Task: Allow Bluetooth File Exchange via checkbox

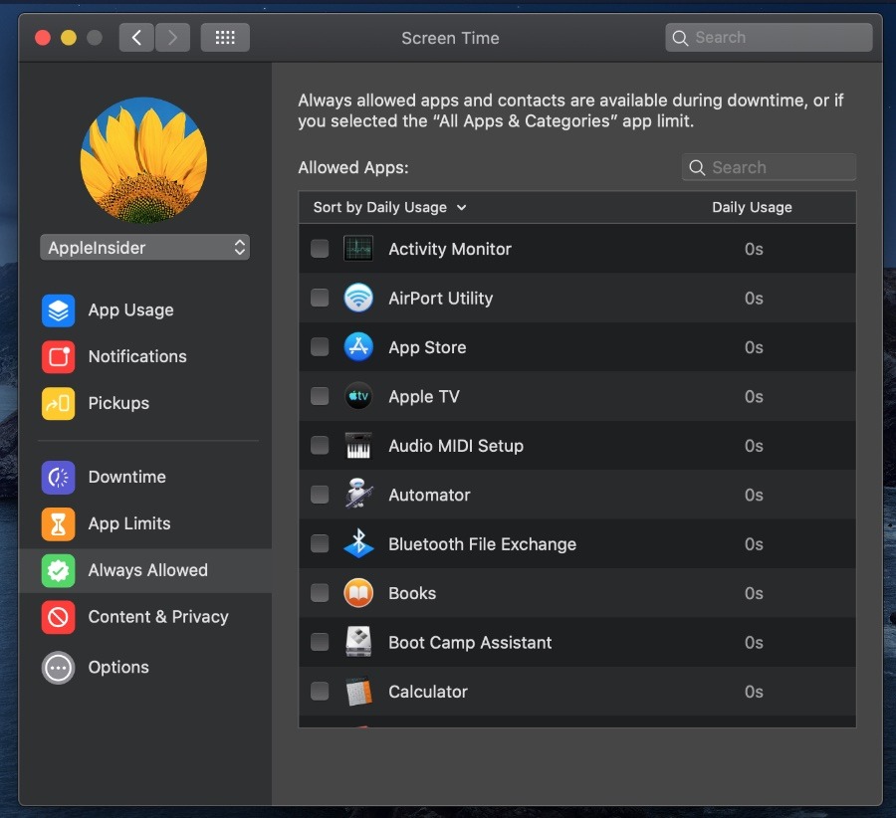Action: (x=320, y=543)
